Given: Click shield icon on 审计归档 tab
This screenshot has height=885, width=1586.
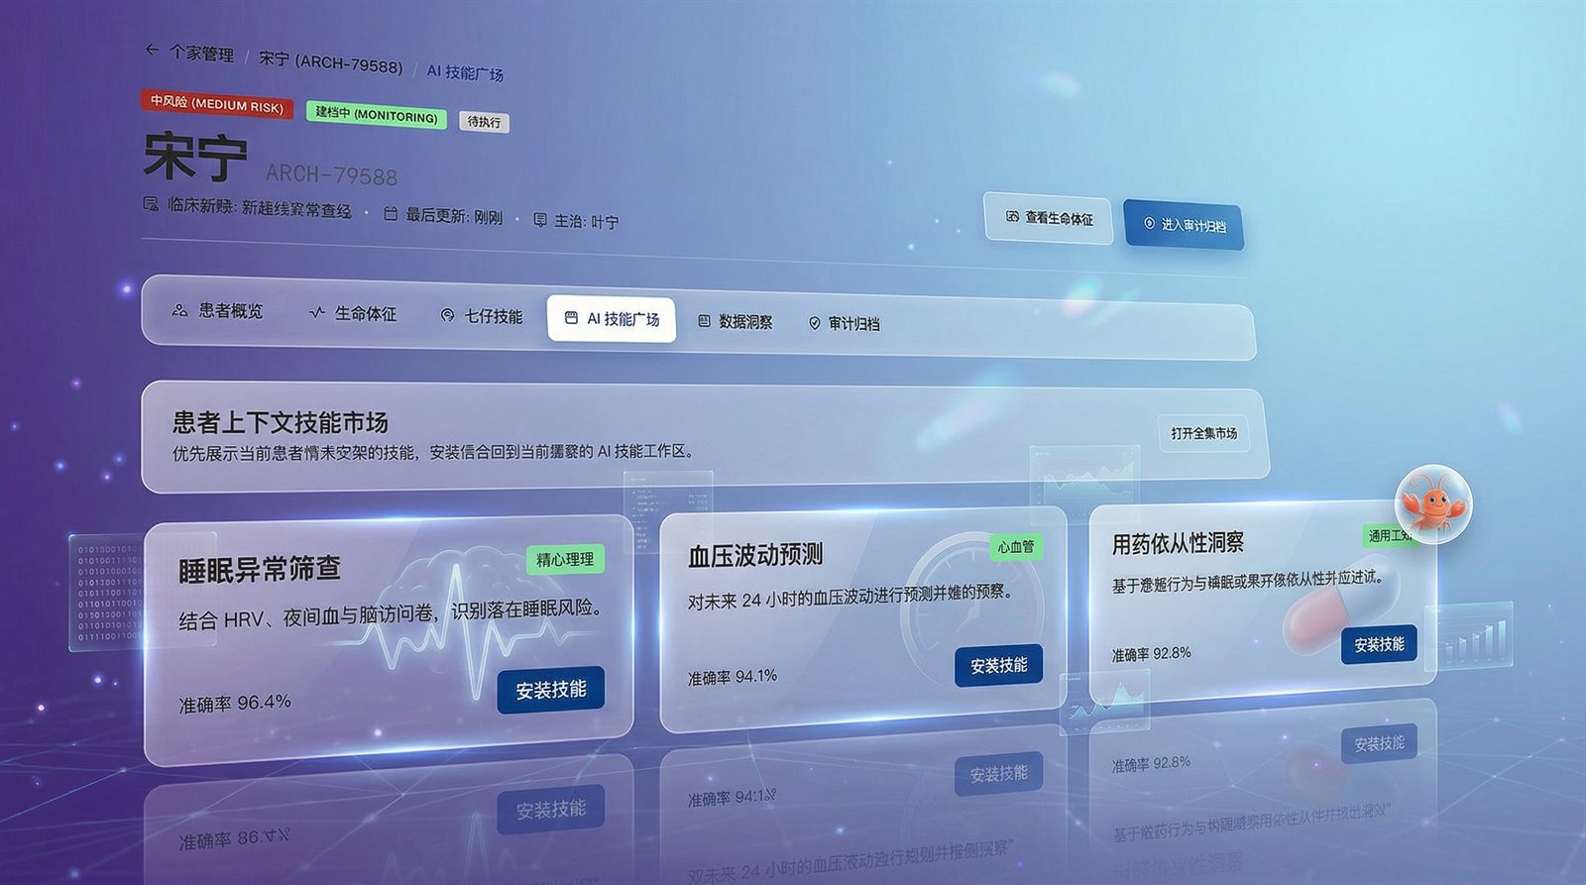Looking at the screenshot, I should tap(815, 323).
